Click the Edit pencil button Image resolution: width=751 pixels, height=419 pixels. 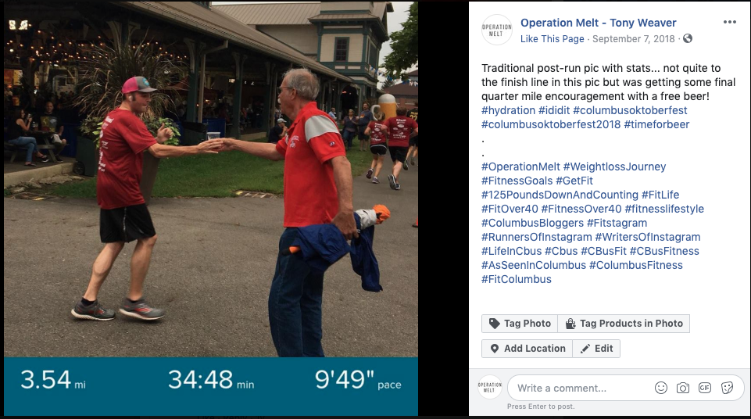[596, 349]
